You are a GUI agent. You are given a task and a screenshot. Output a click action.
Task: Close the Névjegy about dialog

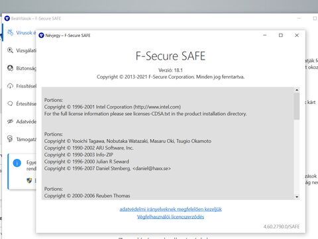pos(297,35)
